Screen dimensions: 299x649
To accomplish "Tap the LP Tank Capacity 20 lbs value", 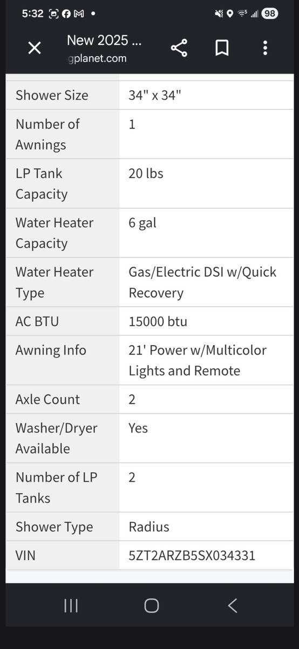I will 146,174.
